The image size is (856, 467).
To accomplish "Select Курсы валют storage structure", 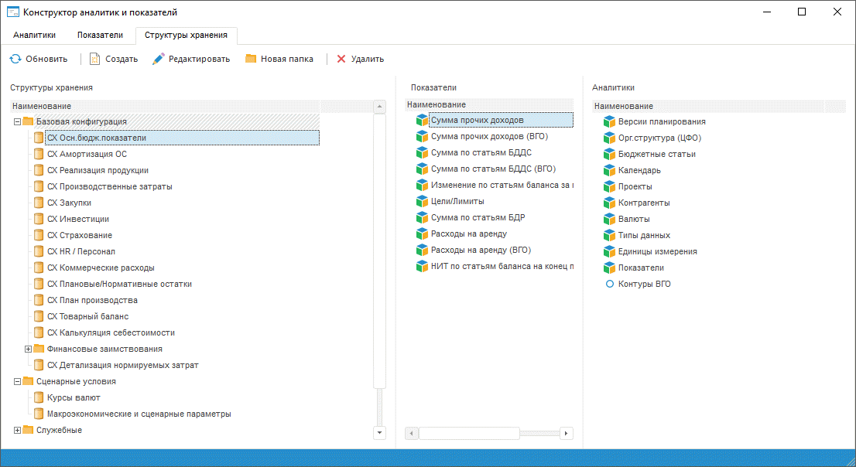I will [74, 397].
